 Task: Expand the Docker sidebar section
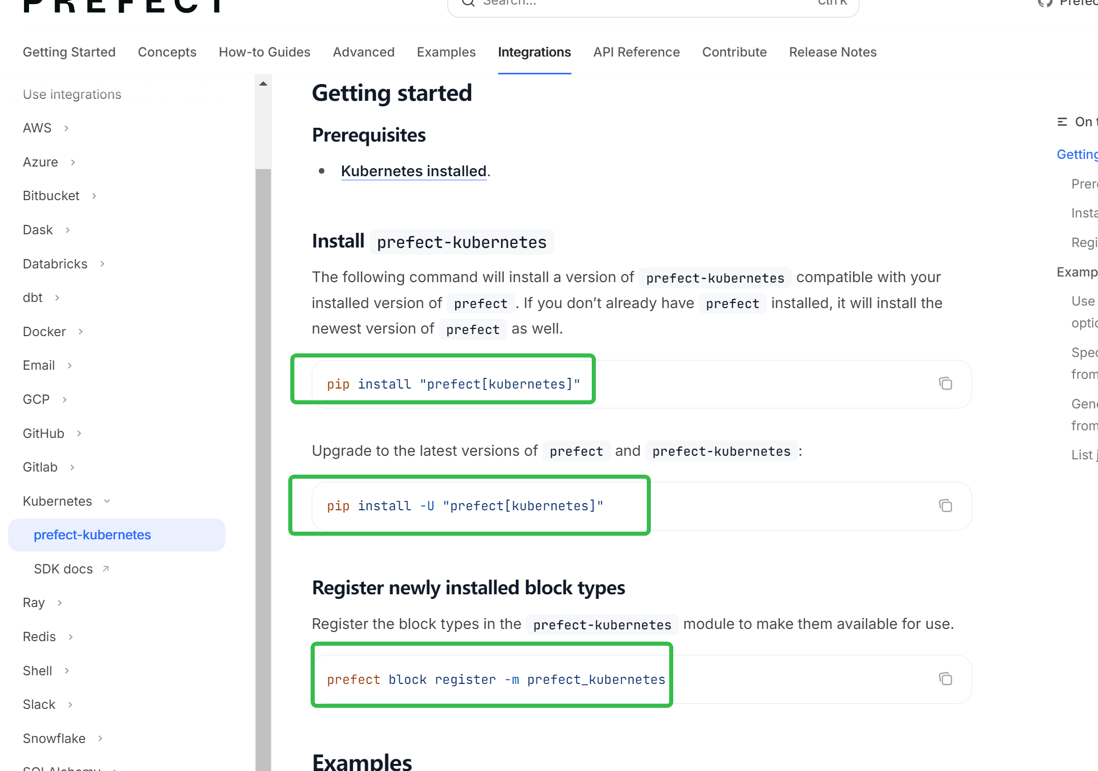80,332
